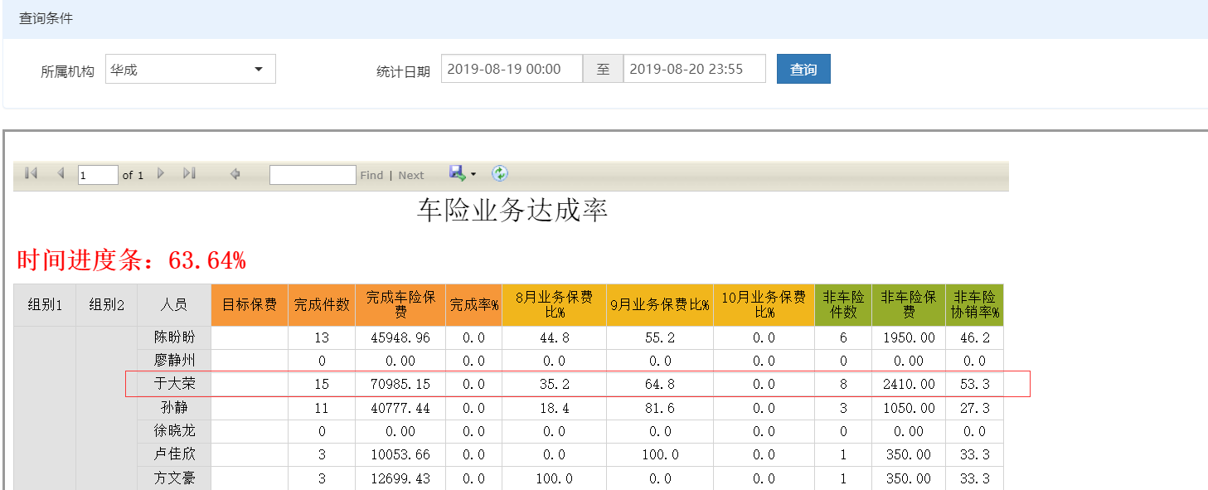This screenshot has height=490, width=1208.
Task: Click the 查询 search button
Action: click(x=803, y=70)
